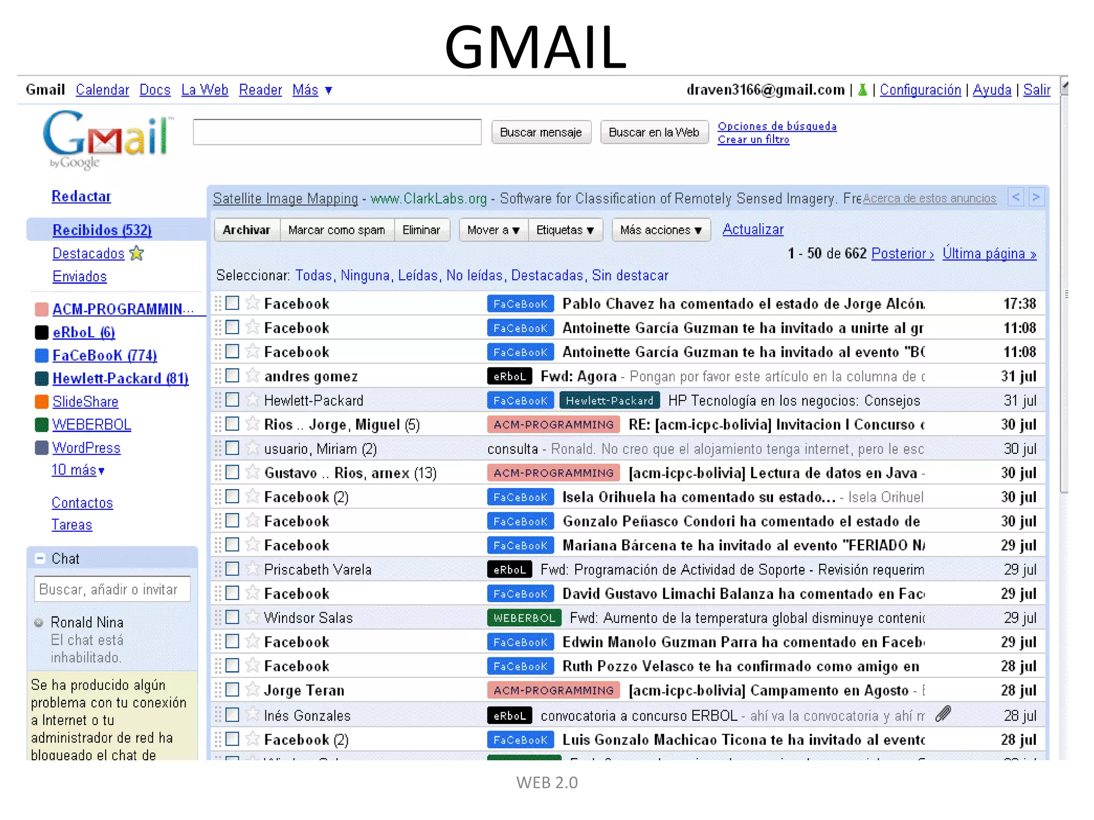Click the ACM-PROGRAMMIN label color swatch
The image size is (1094, 820).
[42, 310]
